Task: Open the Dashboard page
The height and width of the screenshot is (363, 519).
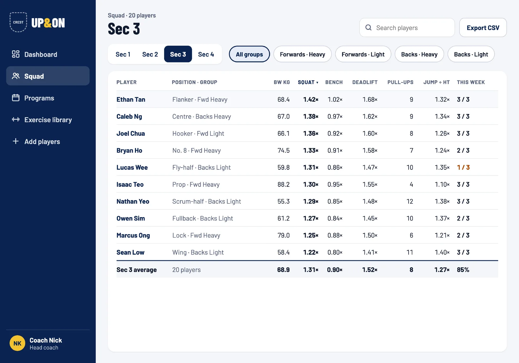Action: pyautogui.click(x=48, y=54)
